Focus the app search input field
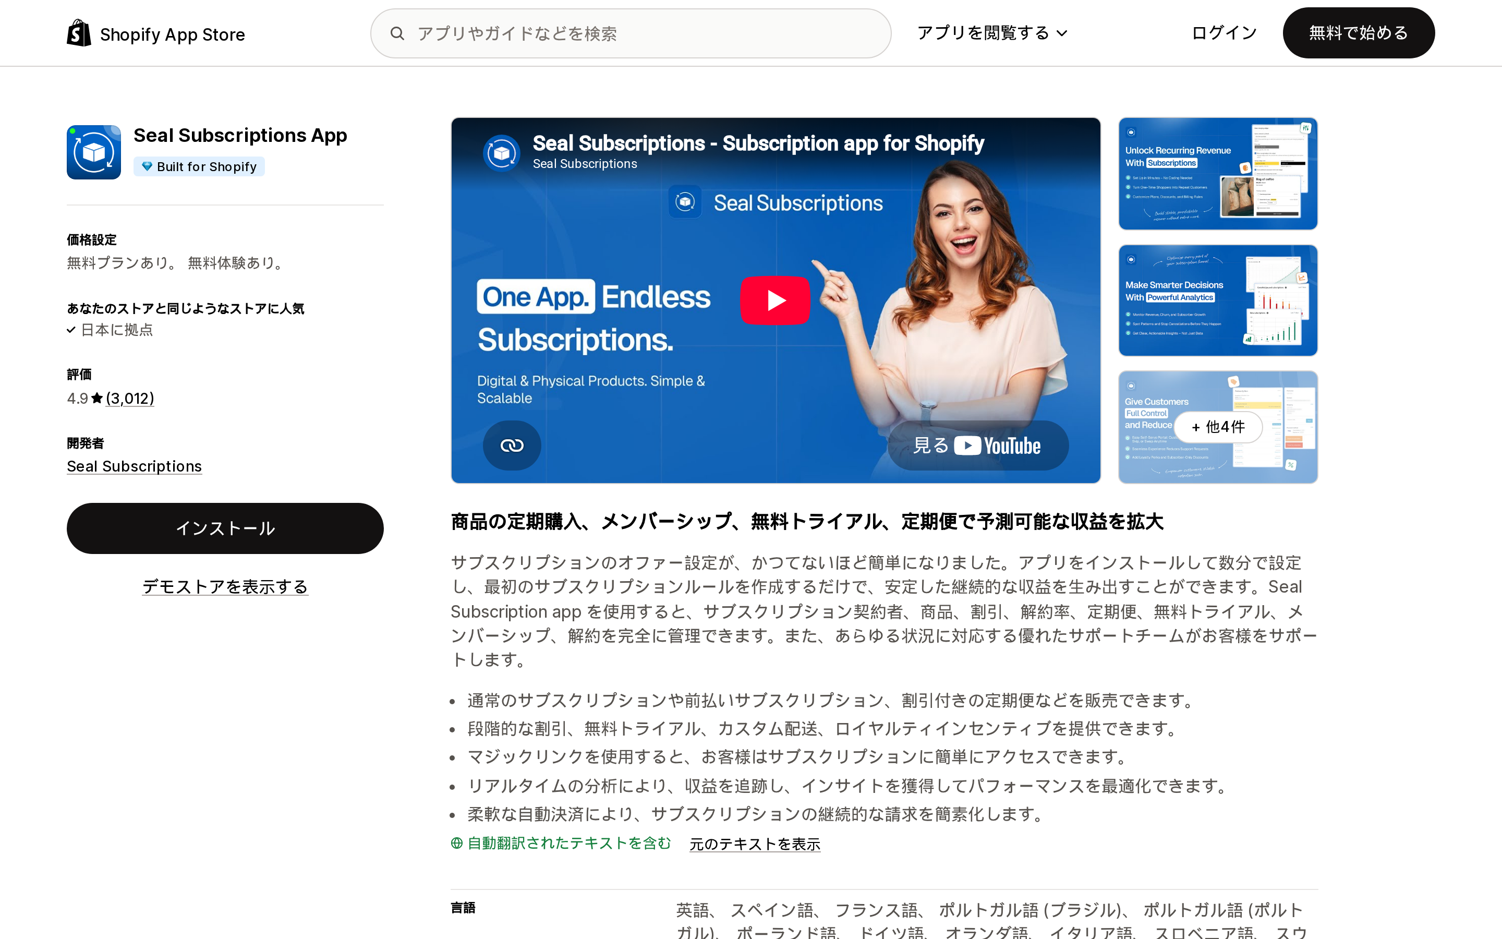 tap(631, 33)
